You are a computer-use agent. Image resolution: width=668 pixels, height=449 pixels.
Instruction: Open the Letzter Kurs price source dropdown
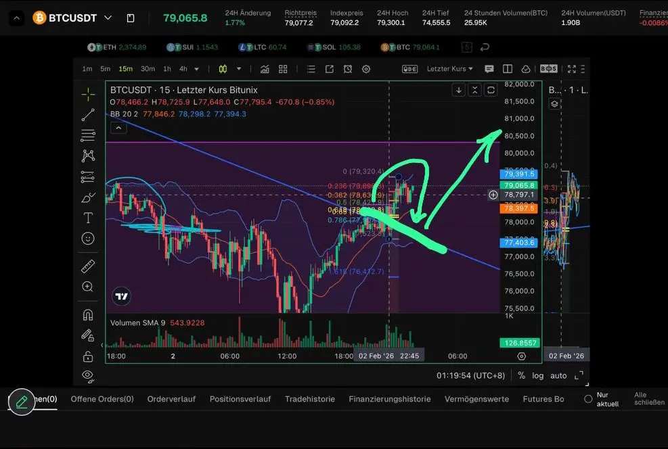450,69
